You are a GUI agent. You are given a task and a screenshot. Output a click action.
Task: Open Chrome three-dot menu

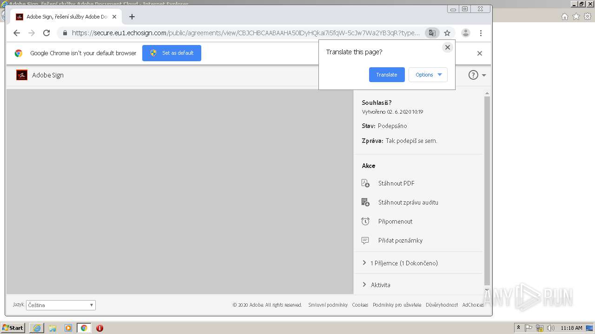pos(481,33)
